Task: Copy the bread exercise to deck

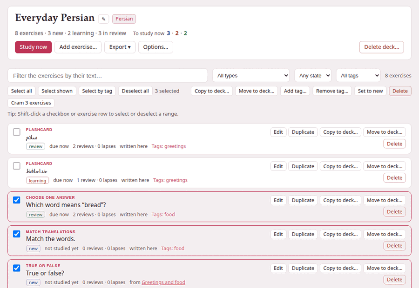Action: pyautogui.click(x=340, y=200)
